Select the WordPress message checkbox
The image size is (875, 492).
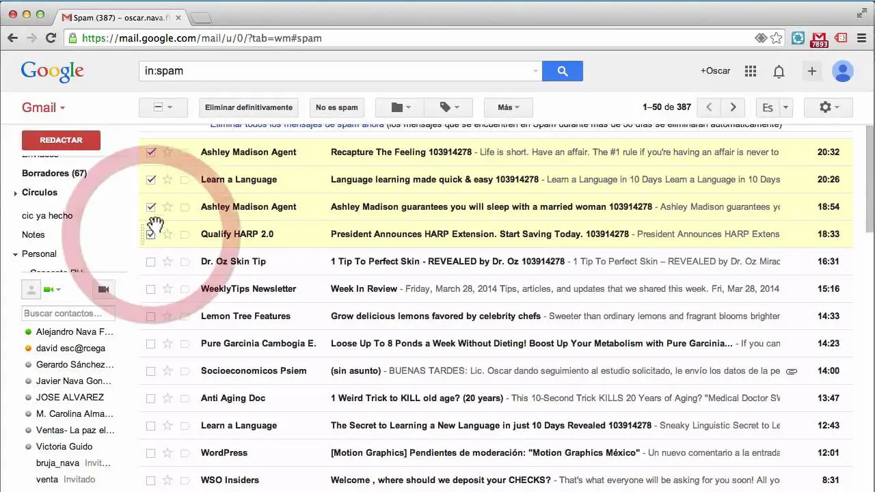(x=150, y=453)
